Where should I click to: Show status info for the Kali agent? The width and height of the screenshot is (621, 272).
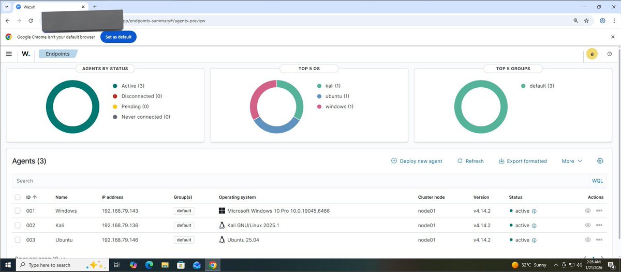tap(534, 226)
